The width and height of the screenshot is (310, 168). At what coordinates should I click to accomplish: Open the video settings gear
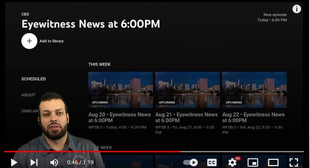click(x=232, y=162)
